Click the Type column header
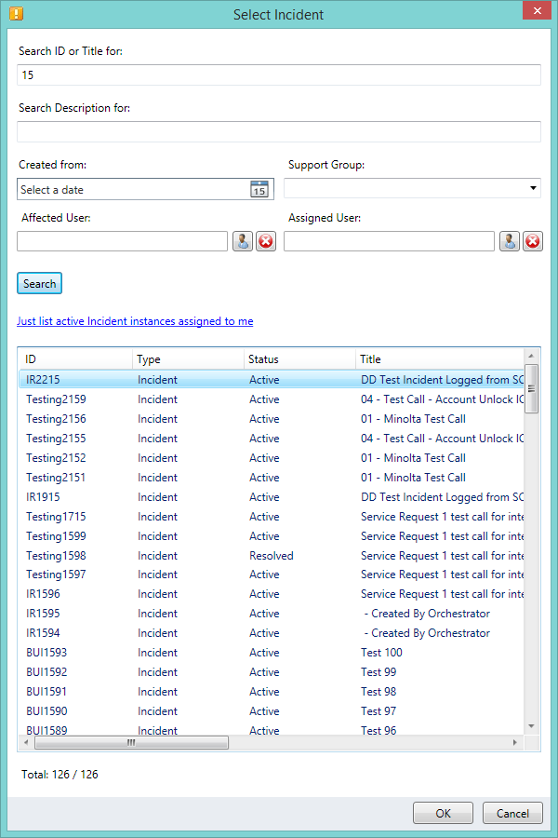The height and width of the screenshot is (838, 558). tap(186, 358)
